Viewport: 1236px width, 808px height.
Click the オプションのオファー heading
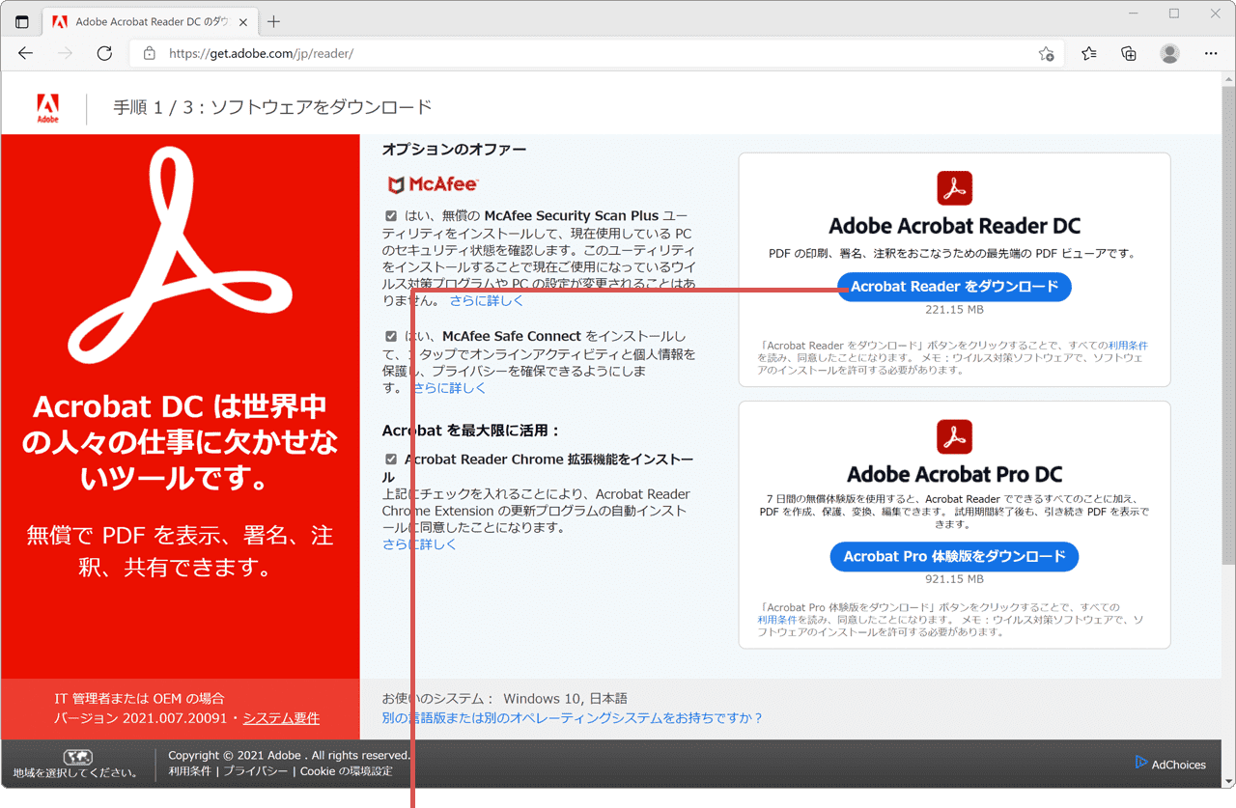coord(454,149)
